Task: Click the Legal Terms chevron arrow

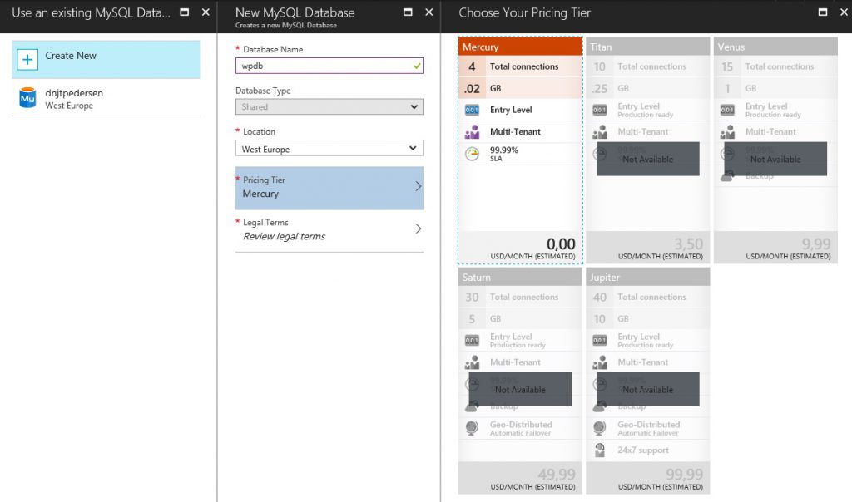Action: click(418, 229)
